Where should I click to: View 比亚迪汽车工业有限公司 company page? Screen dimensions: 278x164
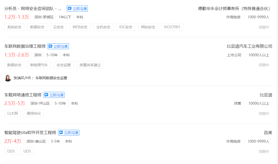click(x=249, y=46)
